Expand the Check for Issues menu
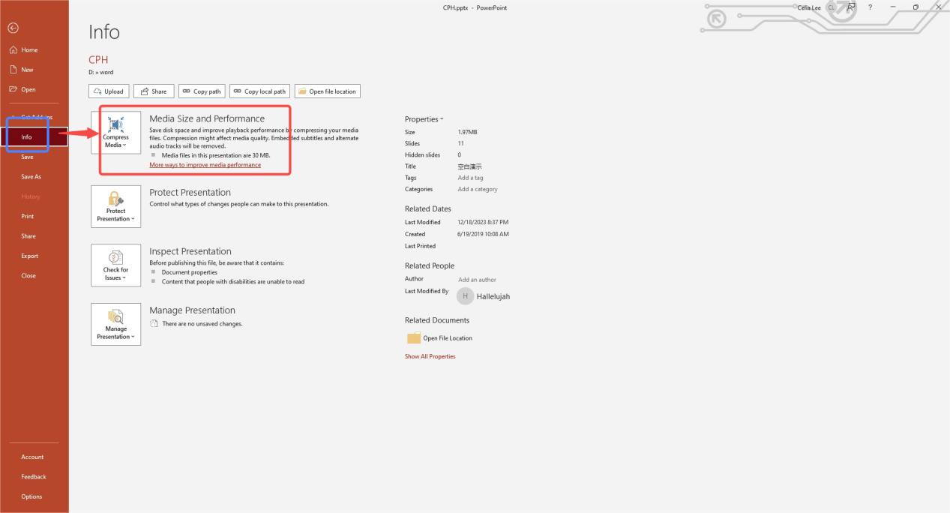The image size is (950, 513). point(115,265)
